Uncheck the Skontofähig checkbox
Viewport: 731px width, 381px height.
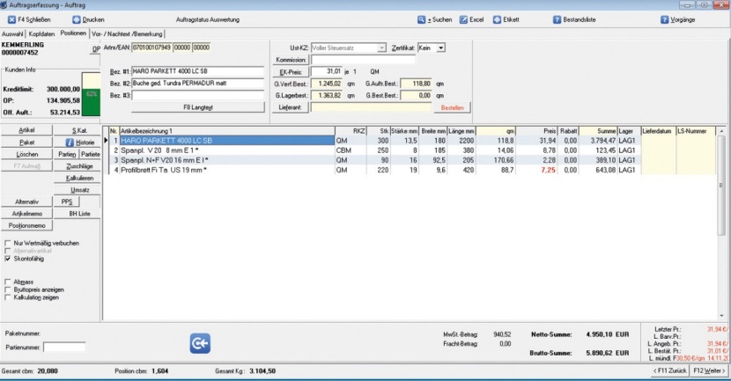(x=8, y=260)
